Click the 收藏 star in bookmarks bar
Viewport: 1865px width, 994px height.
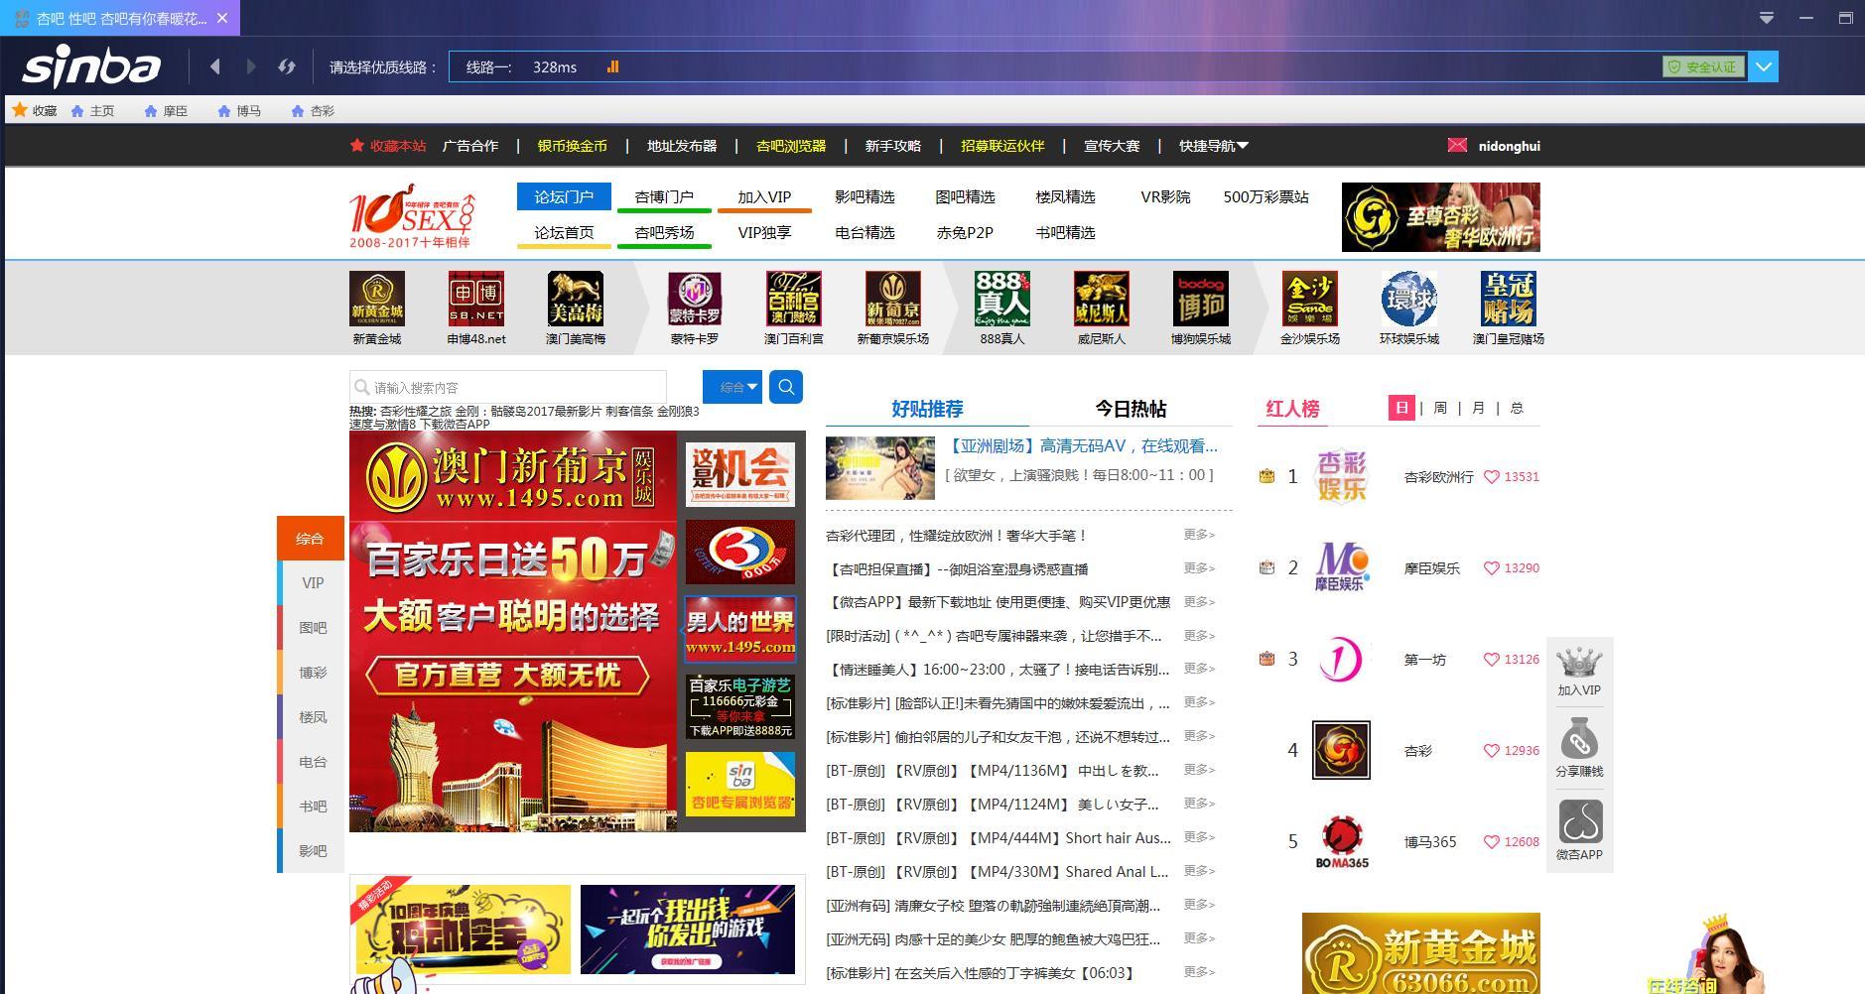[19, 110]
